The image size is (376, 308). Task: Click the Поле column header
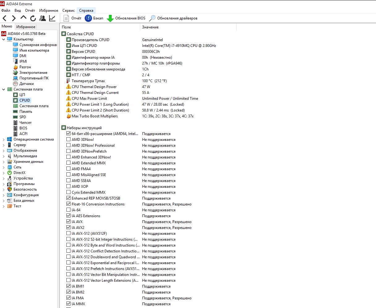100,27
